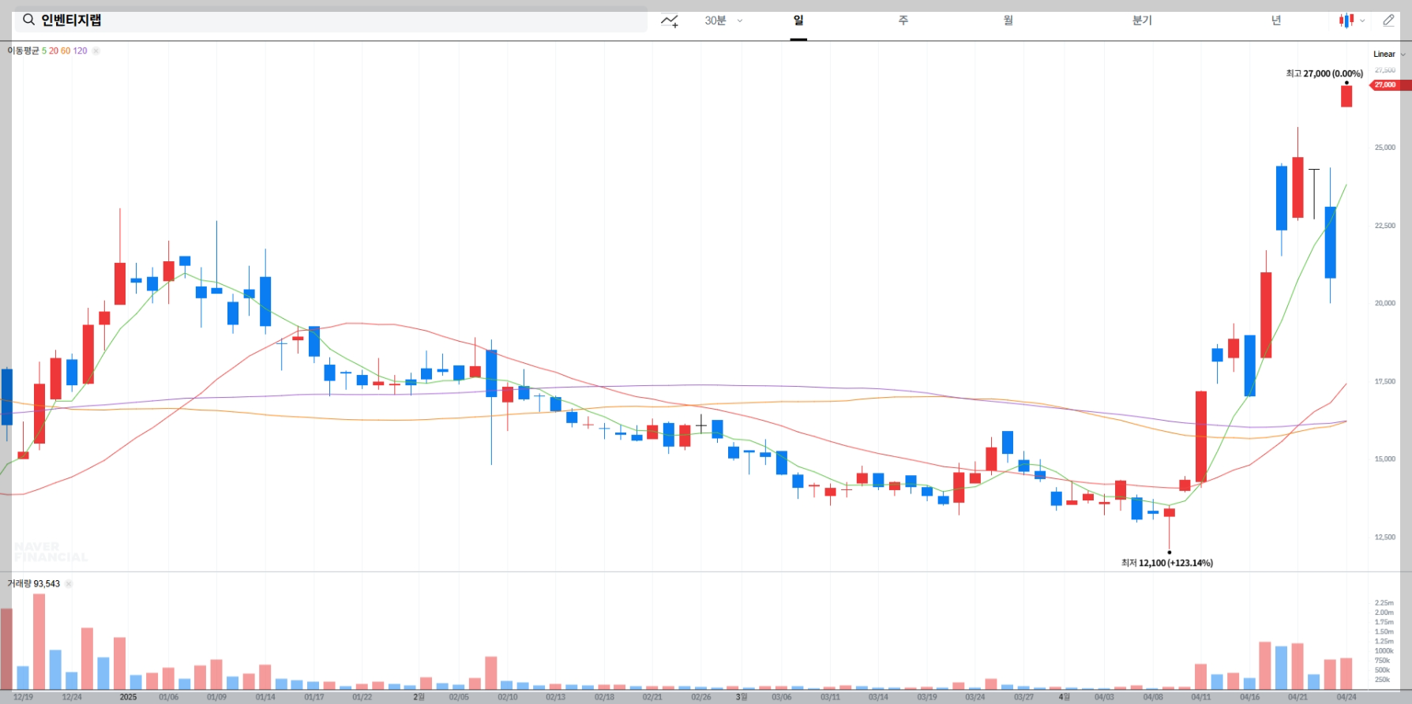Click the 이동평균 indicator label
1412x704 pixels.
(x=23, y=51)
